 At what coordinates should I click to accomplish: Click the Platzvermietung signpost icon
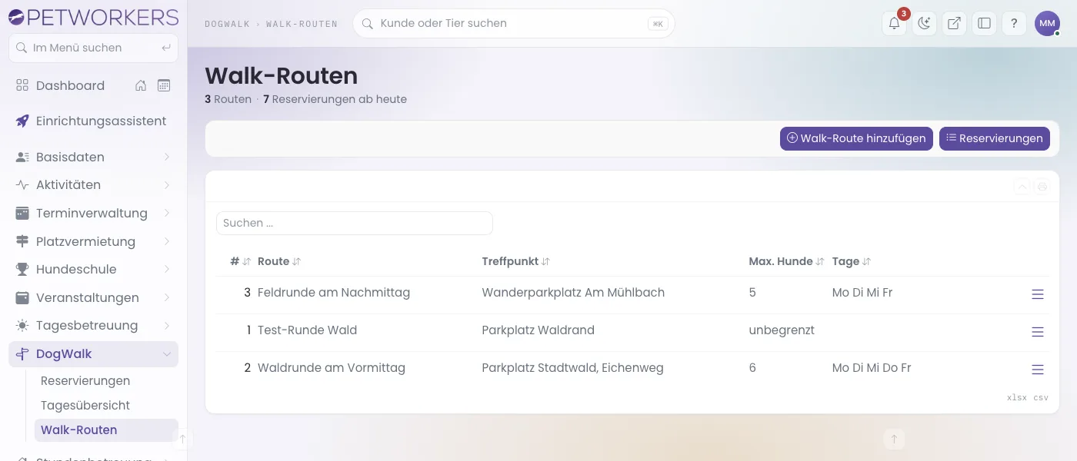point(22,241)
